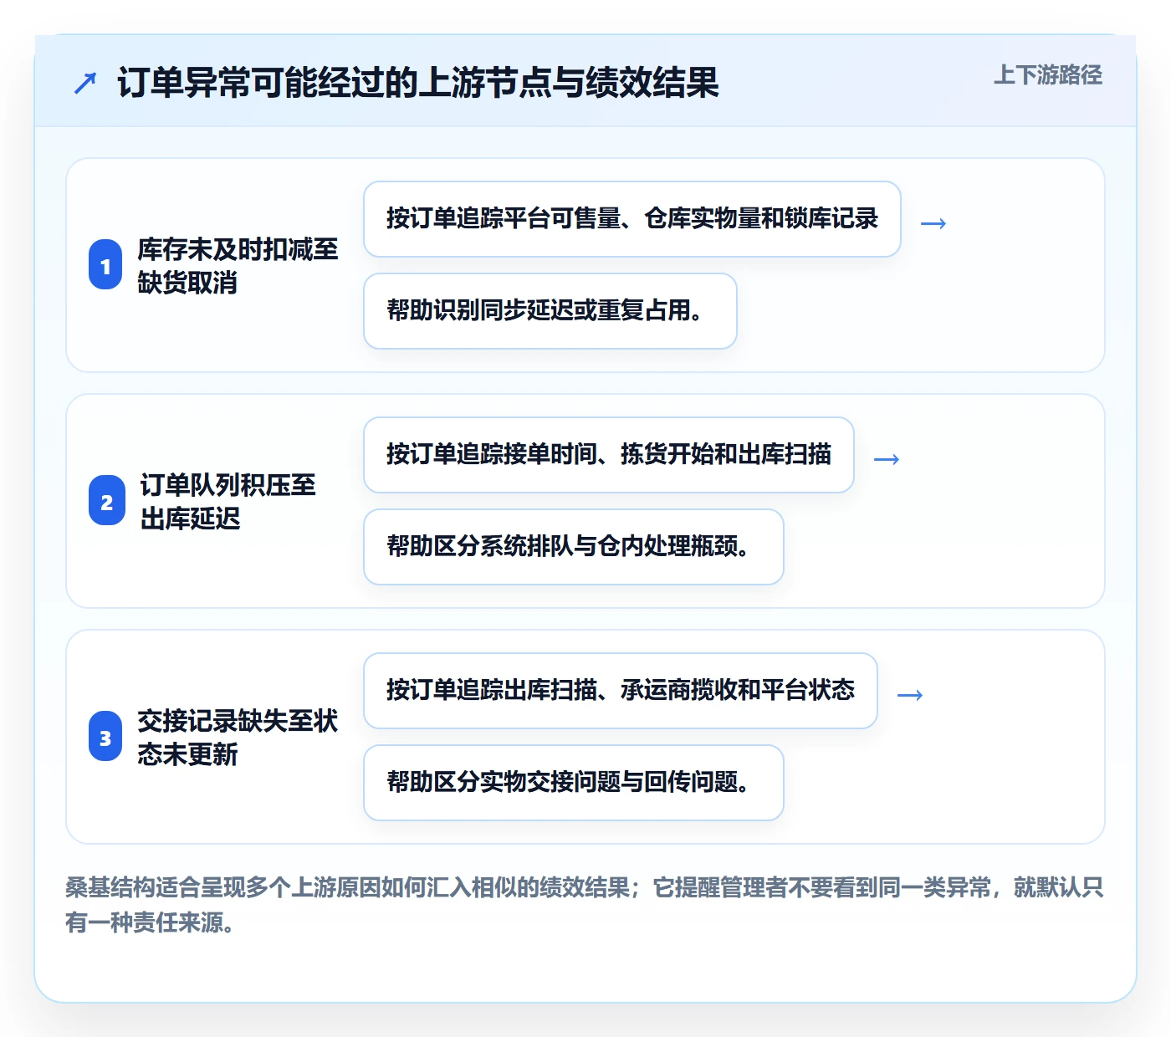Click the title 订单异常可能经过的上游节点与绩效结果
1171x1037 pixels.
click(x=418, y=83)
